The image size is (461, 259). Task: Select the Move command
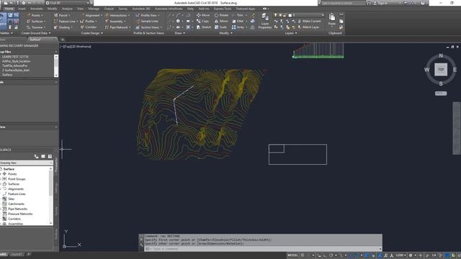[203, 15]
